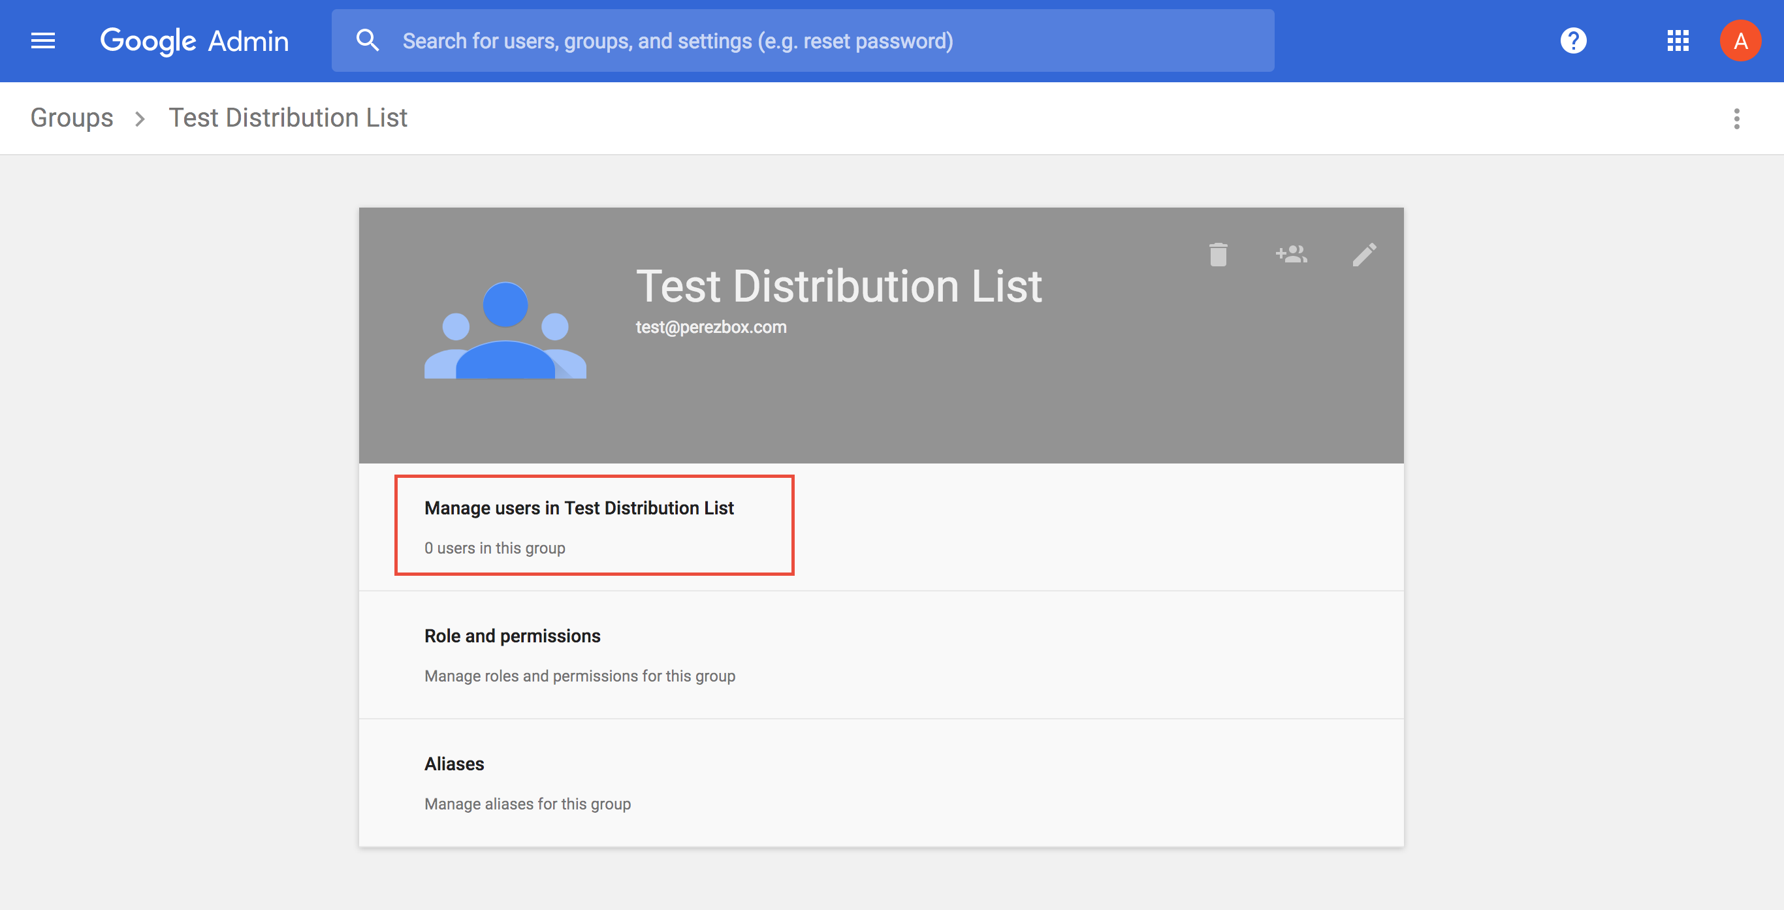This screenshot has width=1784, height=910.
Task: Click the breadcrumb chevron arrow separator
Action: (140, 119)
